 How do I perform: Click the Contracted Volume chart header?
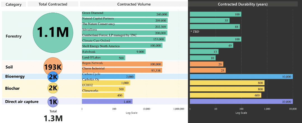(x=134, y=4)
